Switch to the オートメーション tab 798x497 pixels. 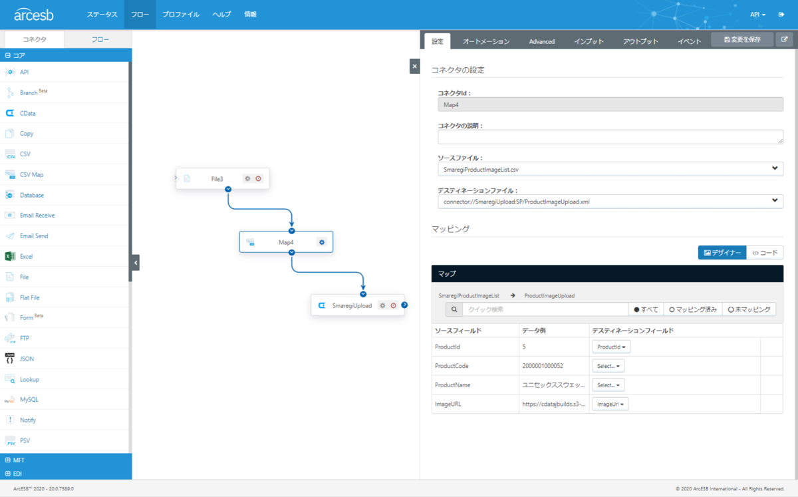[x=486, y=41]
